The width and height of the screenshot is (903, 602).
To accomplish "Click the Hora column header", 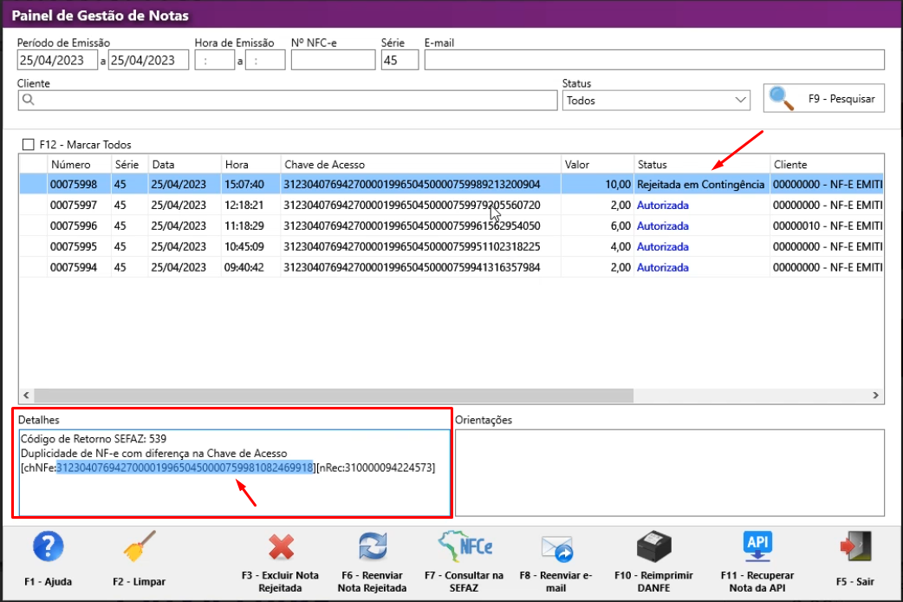I will pos(250,164).
